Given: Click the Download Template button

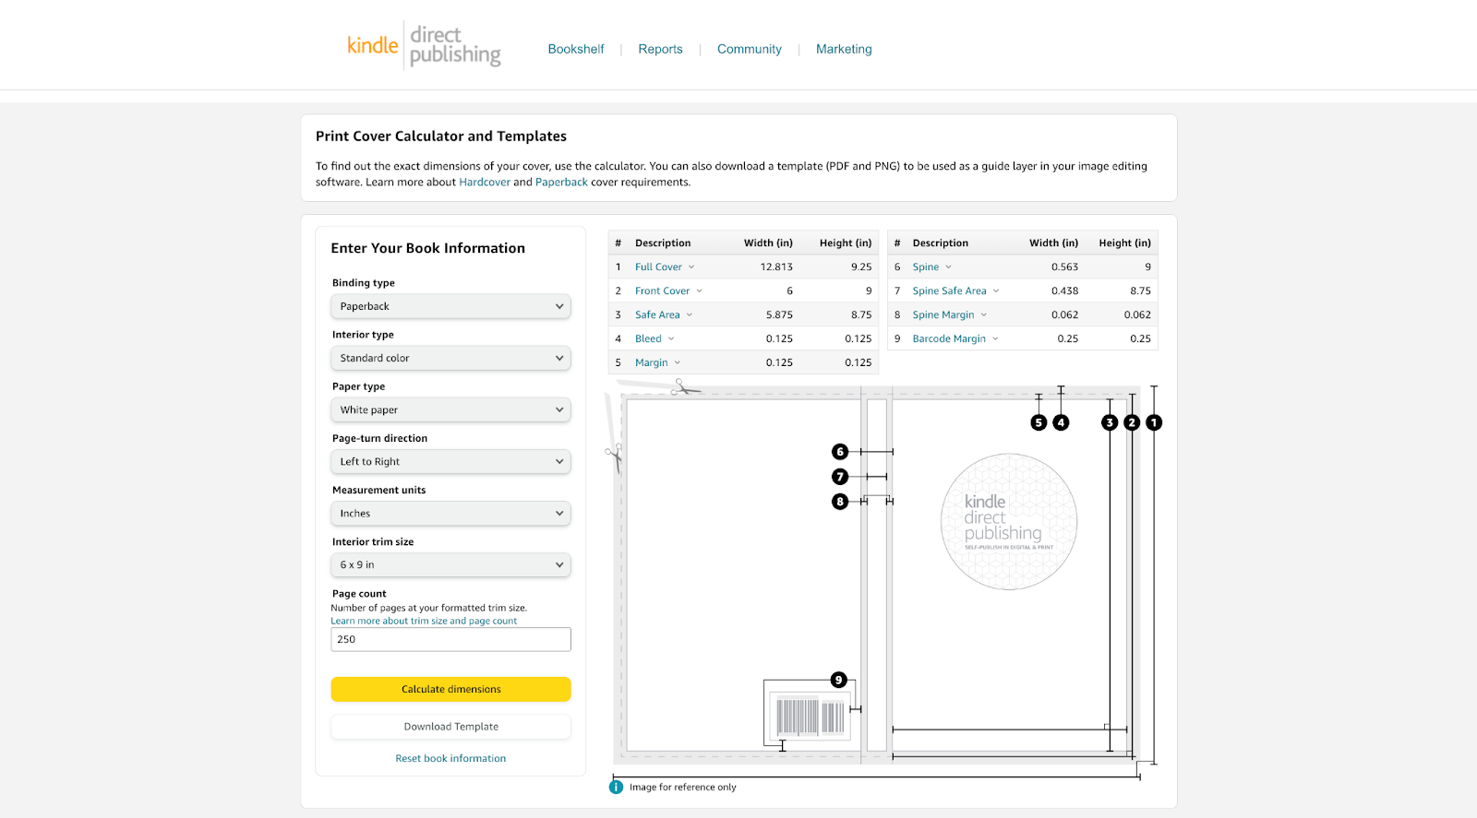Looking at the screenshot, I should coord(450,727).
